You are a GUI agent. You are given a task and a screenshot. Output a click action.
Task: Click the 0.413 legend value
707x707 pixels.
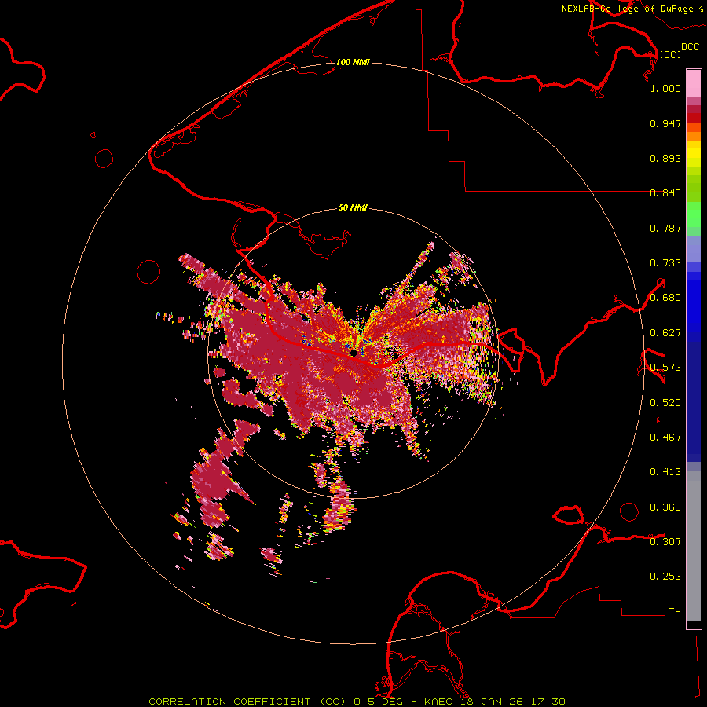[665, 472]
